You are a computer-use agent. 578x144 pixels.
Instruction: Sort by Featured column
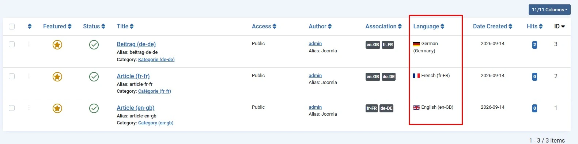57,26
